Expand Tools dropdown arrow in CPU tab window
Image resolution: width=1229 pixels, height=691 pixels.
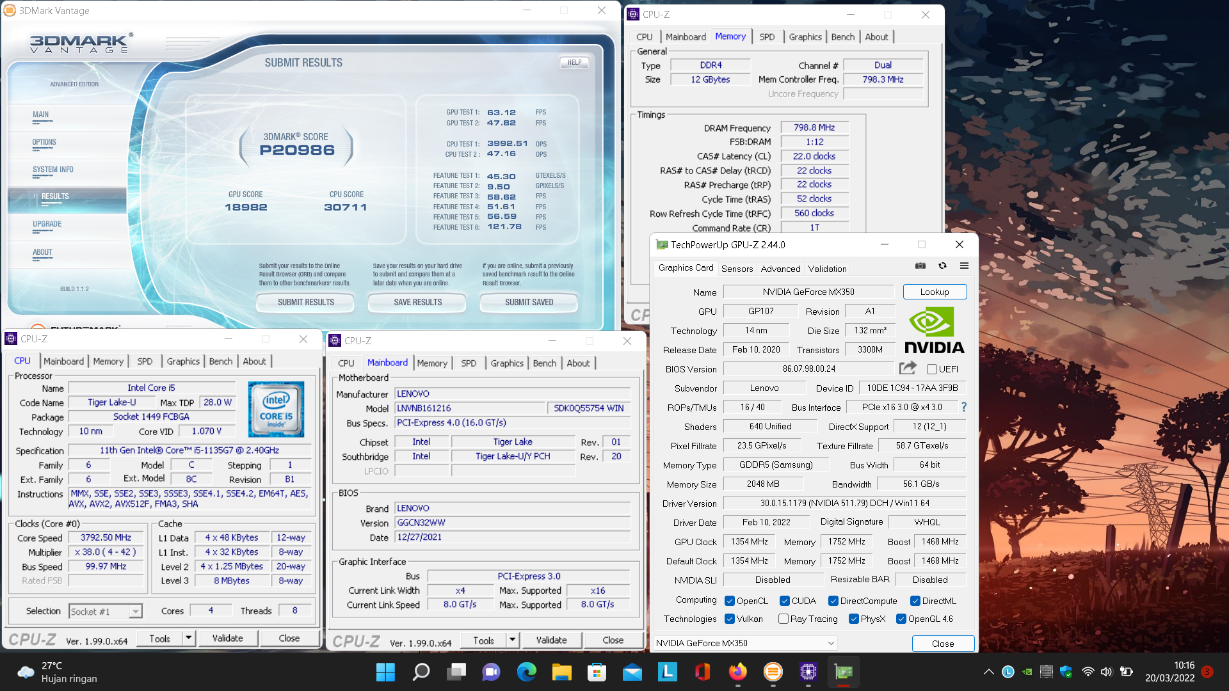pyautogui.click(x=188, y=638)
